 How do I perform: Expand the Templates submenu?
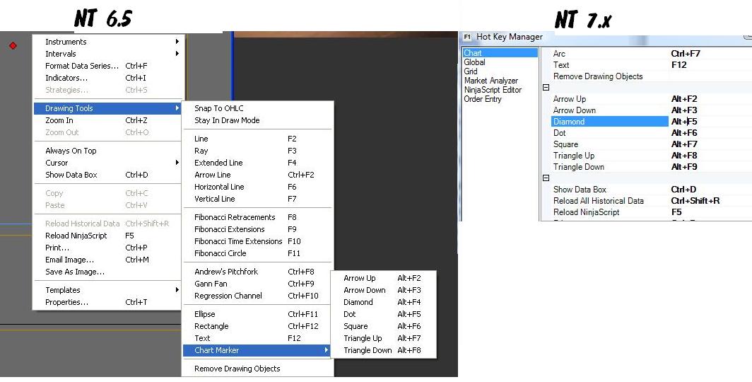pyautogui.click(x=110, y=290)
